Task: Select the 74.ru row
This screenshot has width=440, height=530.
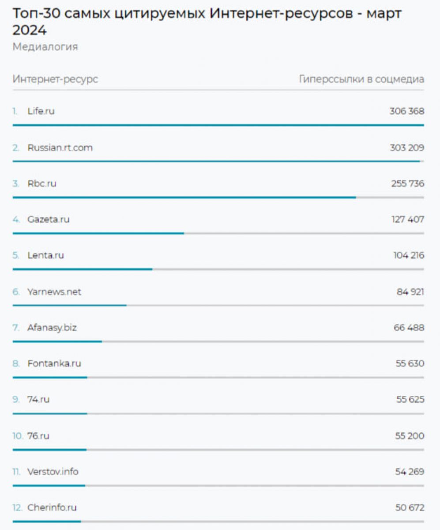Action: click(x=38, y=400)
